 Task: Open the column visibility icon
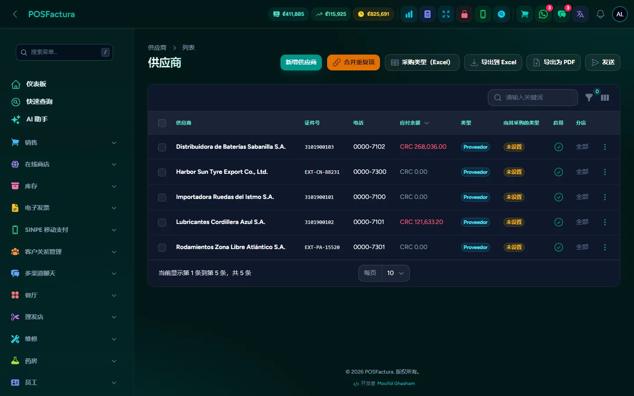click(605, 98)
